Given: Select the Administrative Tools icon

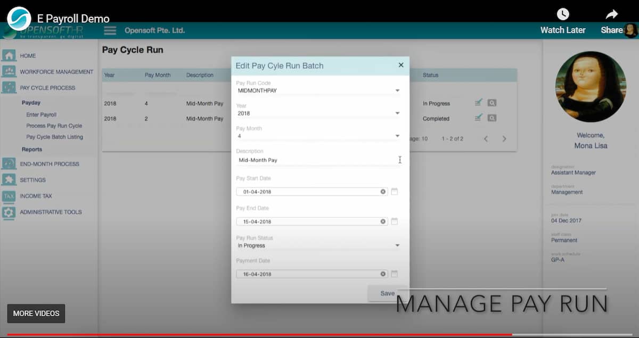Looking at the screenshot, I should [9, 212].
